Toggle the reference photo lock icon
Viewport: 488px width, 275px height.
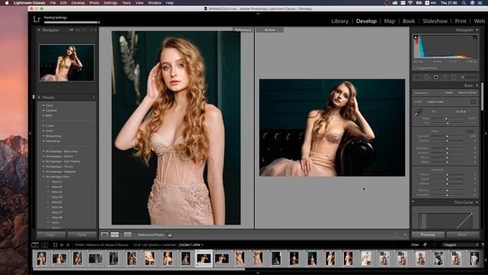[x=169, y=235]
